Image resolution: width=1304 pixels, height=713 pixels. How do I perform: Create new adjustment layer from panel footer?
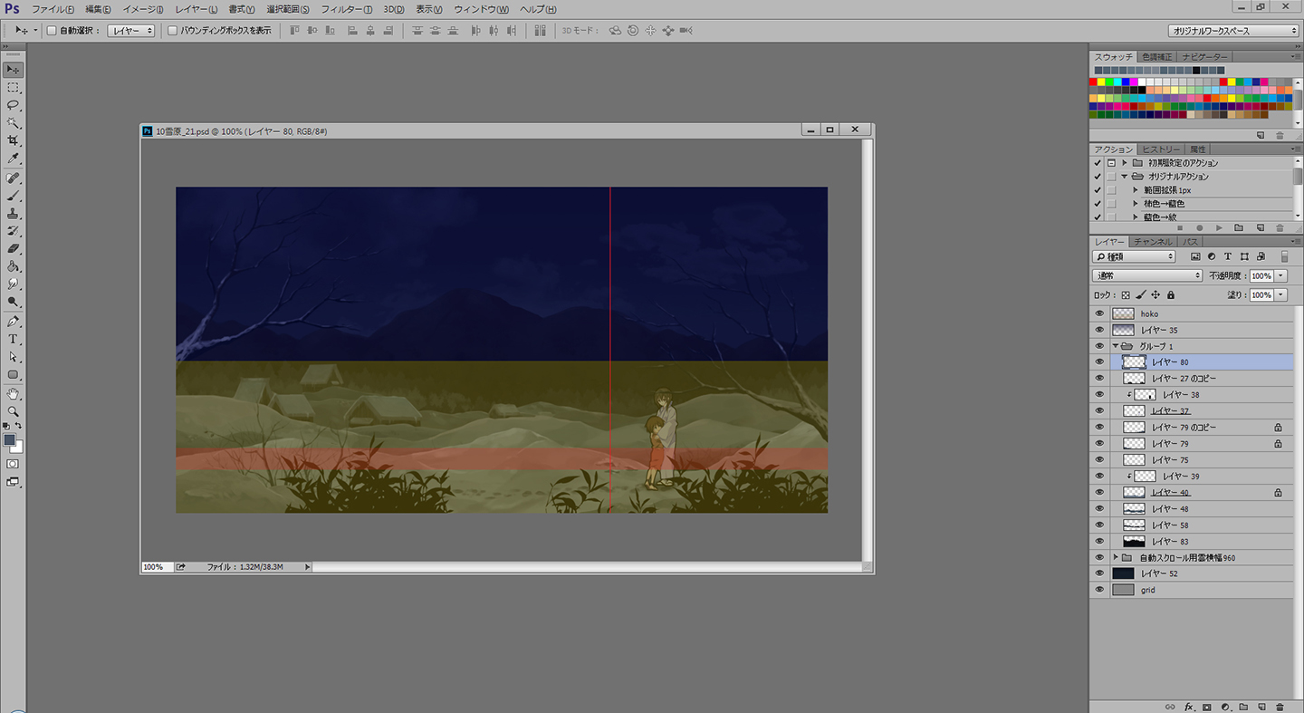tap(1225, 707)
